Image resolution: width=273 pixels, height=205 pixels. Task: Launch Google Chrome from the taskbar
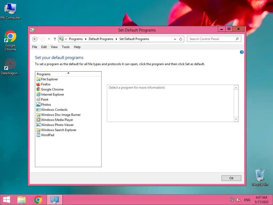[x=38, y=200]
